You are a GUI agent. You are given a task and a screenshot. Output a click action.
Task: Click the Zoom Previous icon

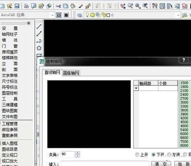(145, 6)
